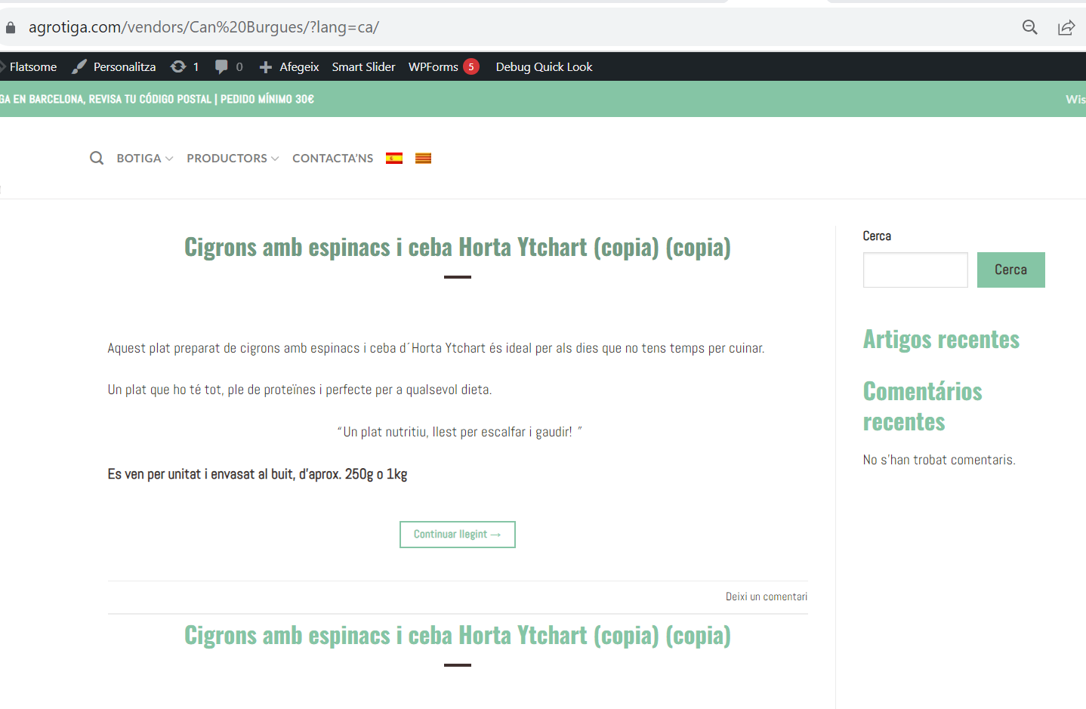Switch language with the Spanish flag

coord(394,158)
